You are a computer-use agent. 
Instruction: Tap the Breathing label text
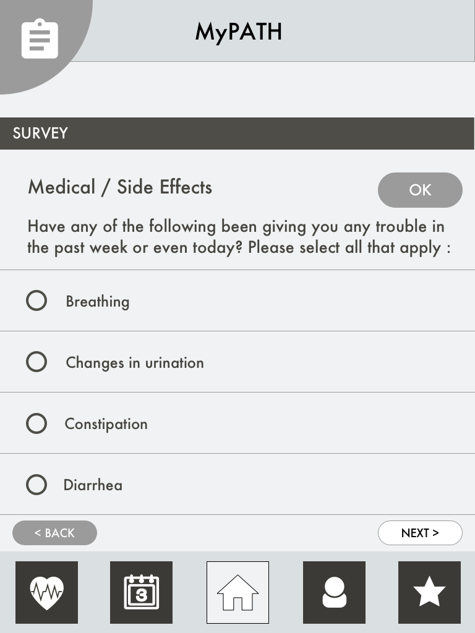click(98, 302)
